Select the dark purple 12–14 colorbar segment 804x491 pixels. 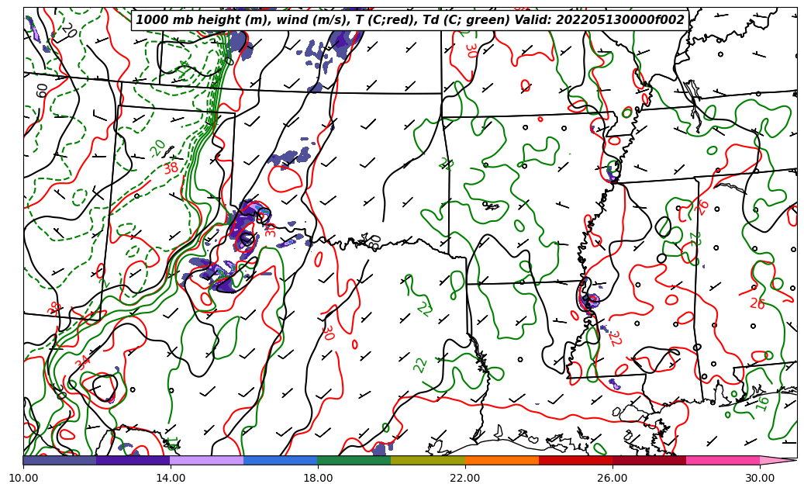coord(133,461)
